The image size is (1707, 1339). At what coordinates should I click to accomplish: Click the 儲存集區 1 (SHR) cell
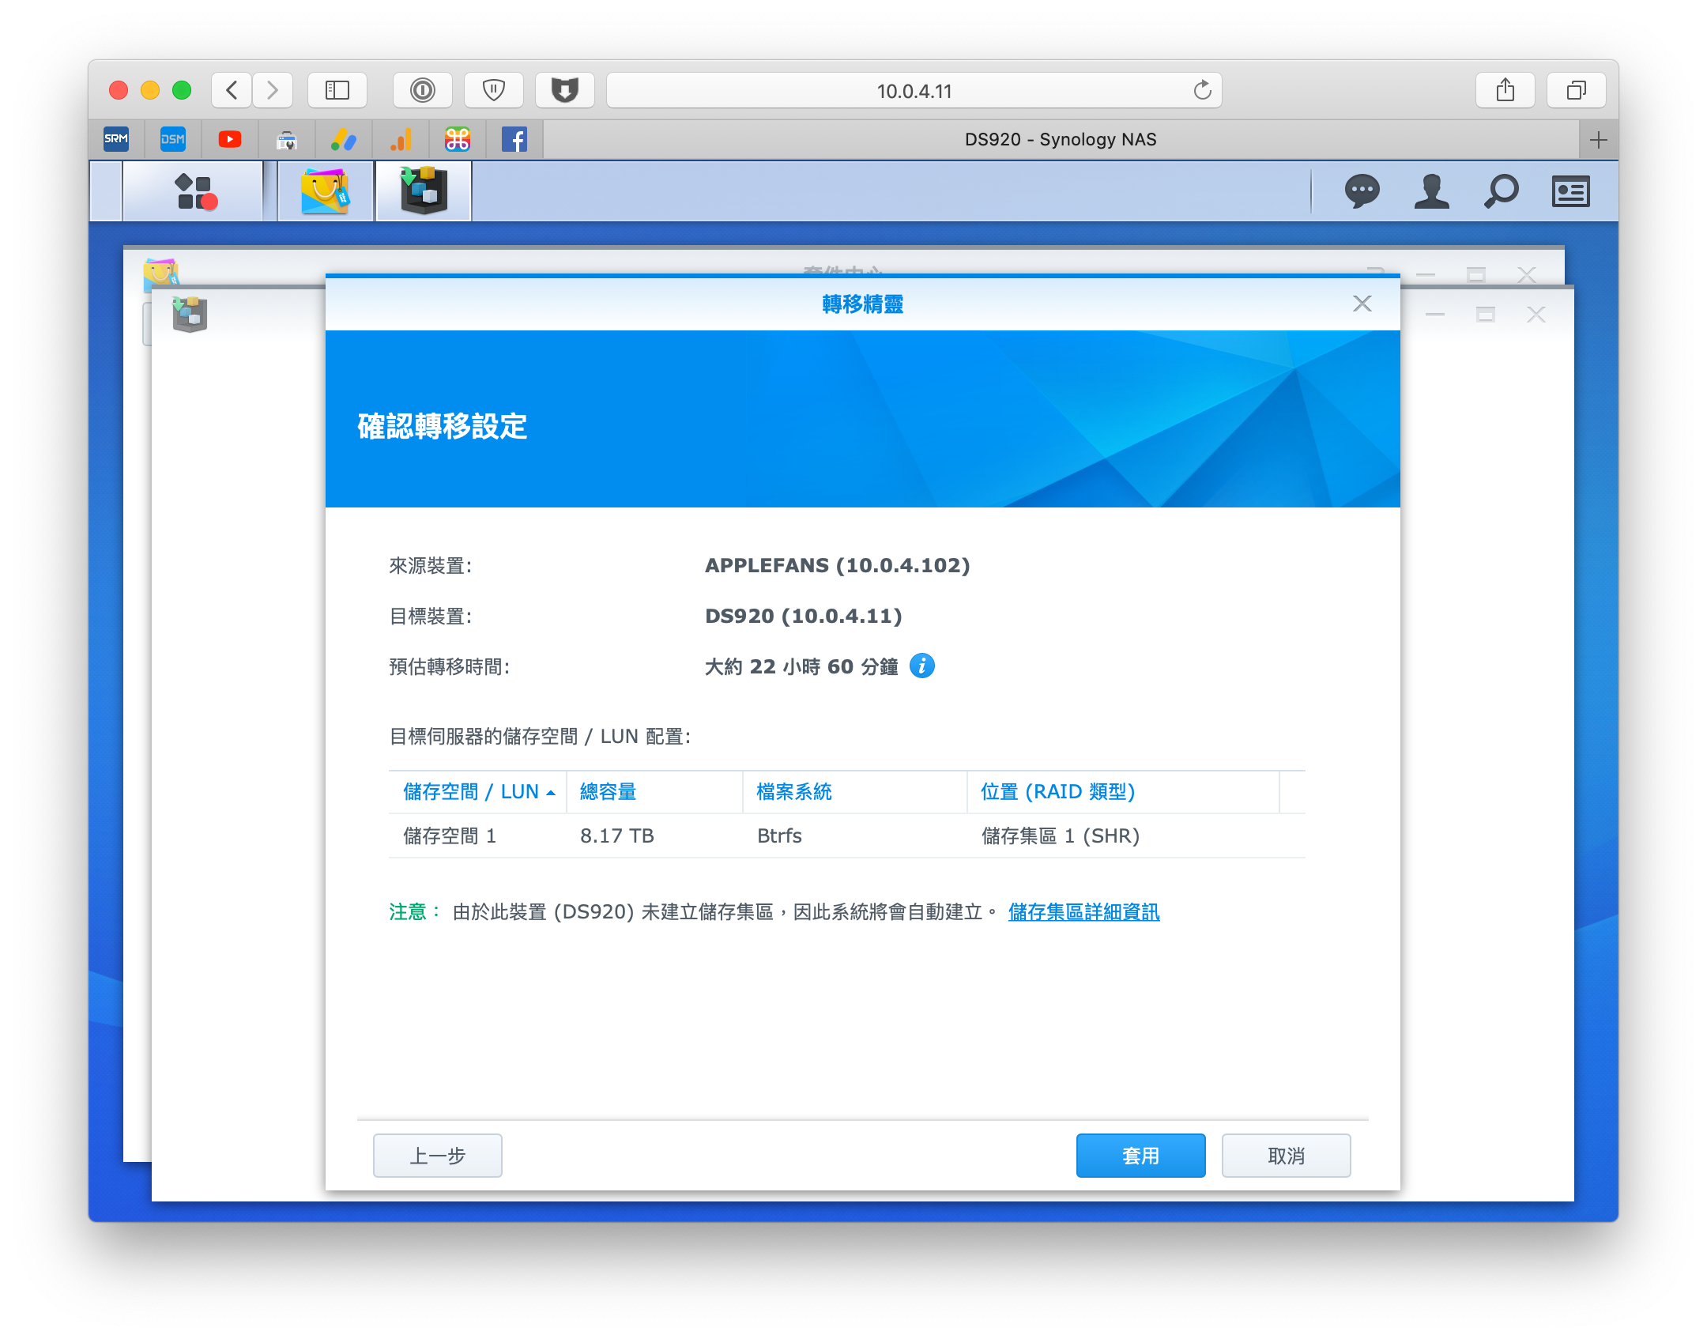point(1060,835)
